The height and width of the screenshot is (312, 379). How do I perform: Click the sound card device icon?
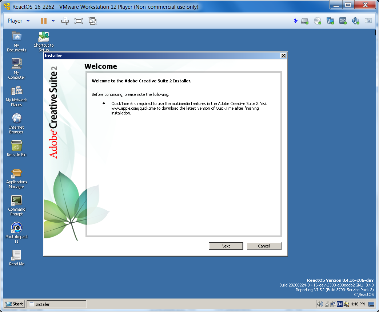click(x=355, y=21)
